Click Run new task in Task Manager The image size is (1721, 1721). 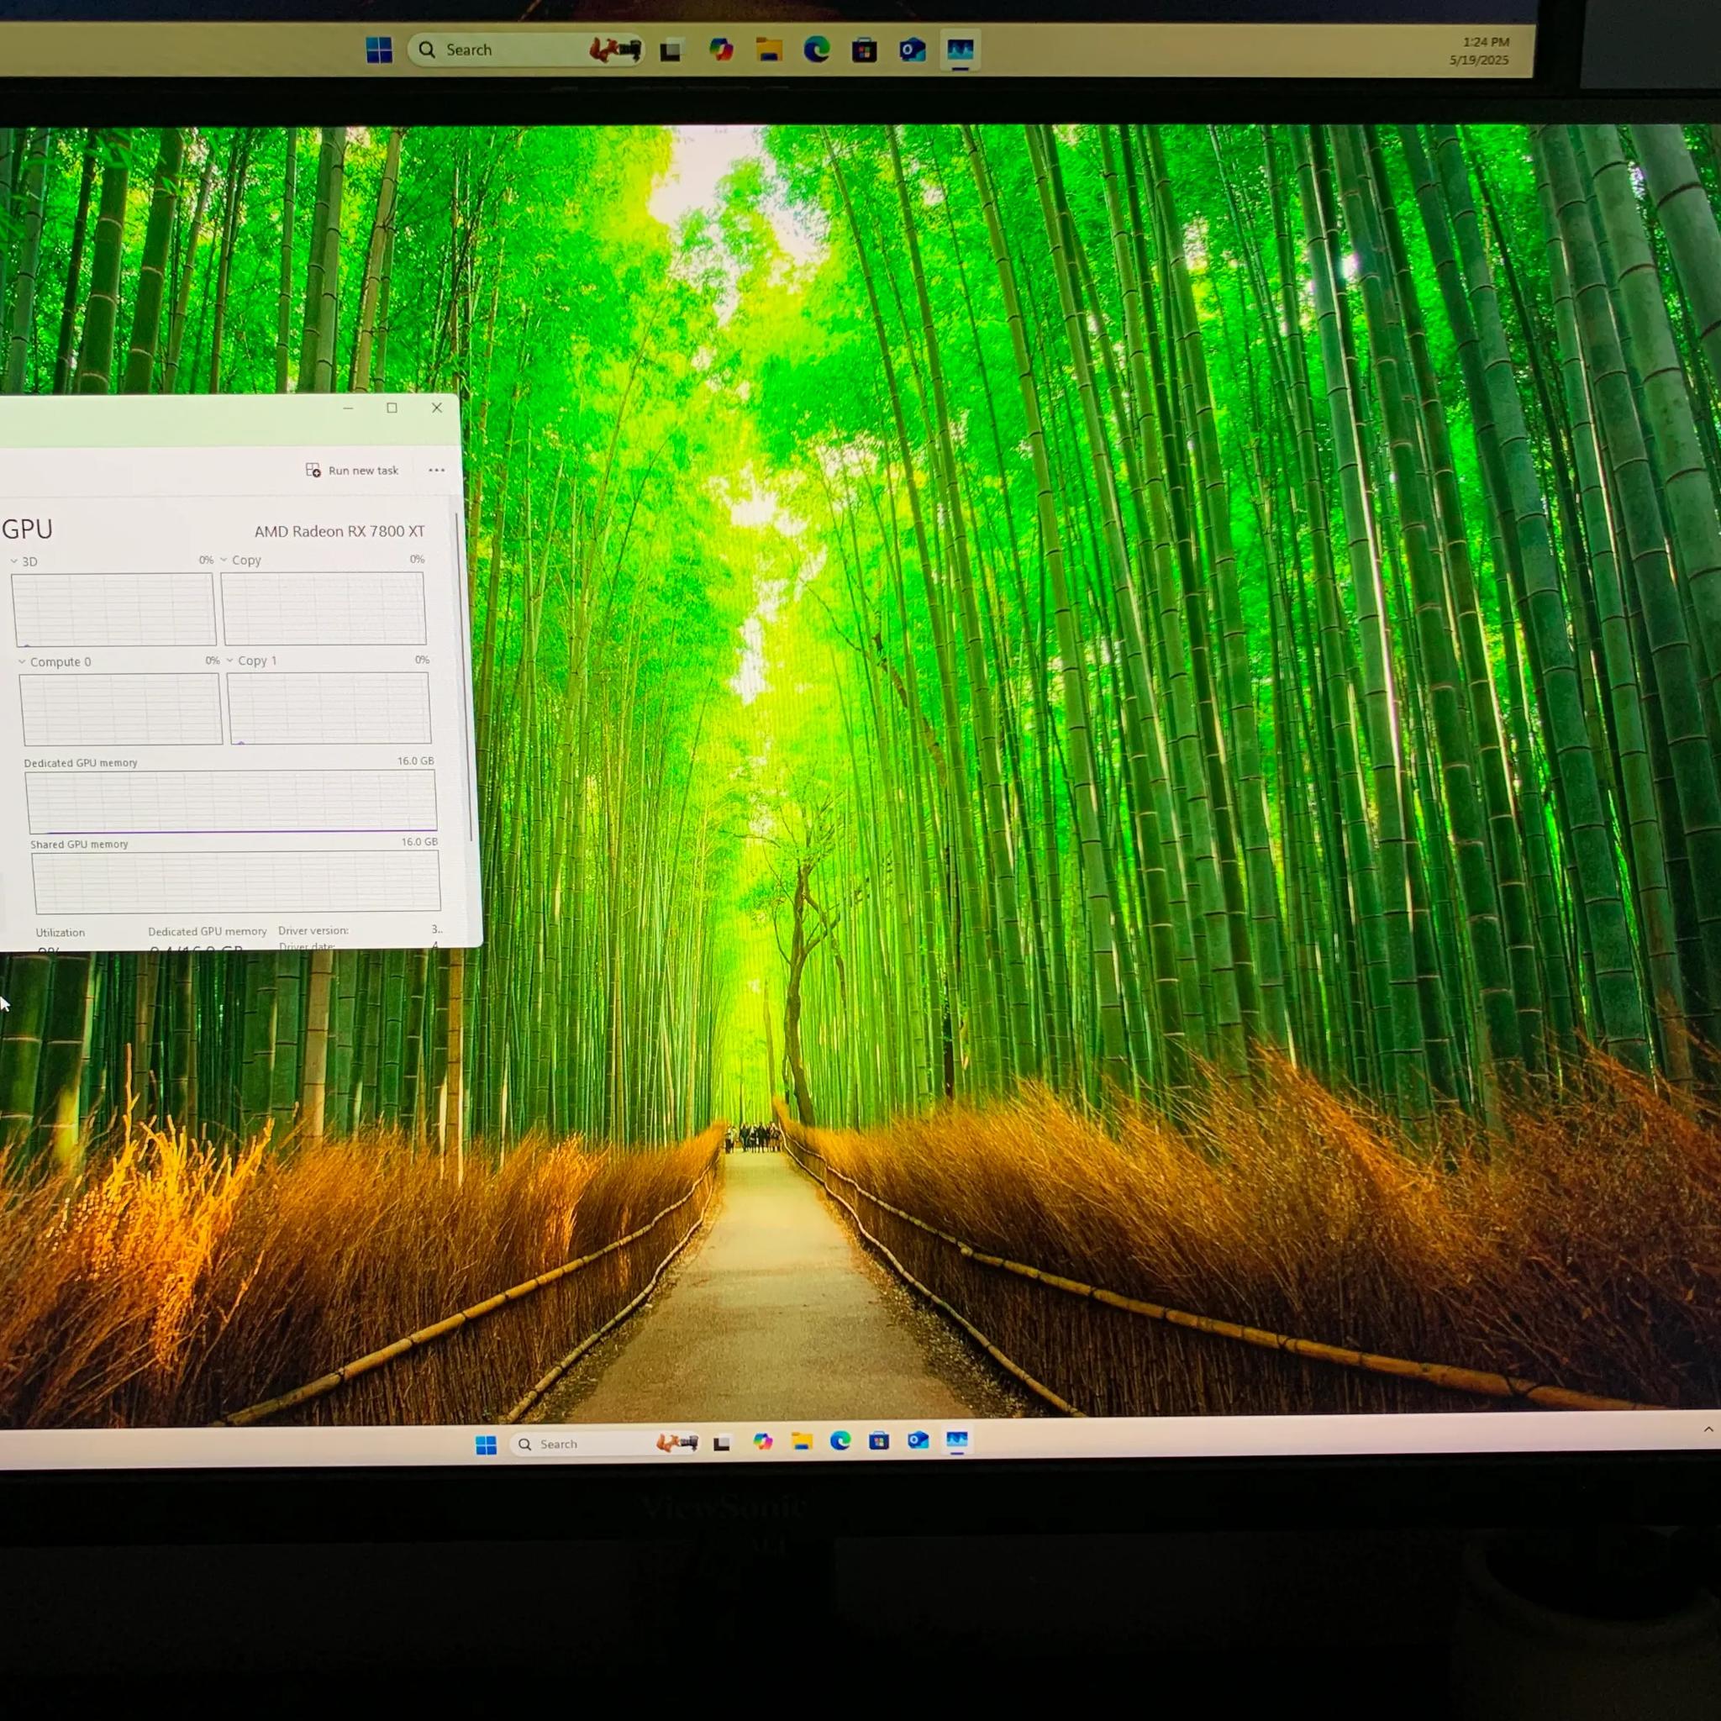pos(352,471)
